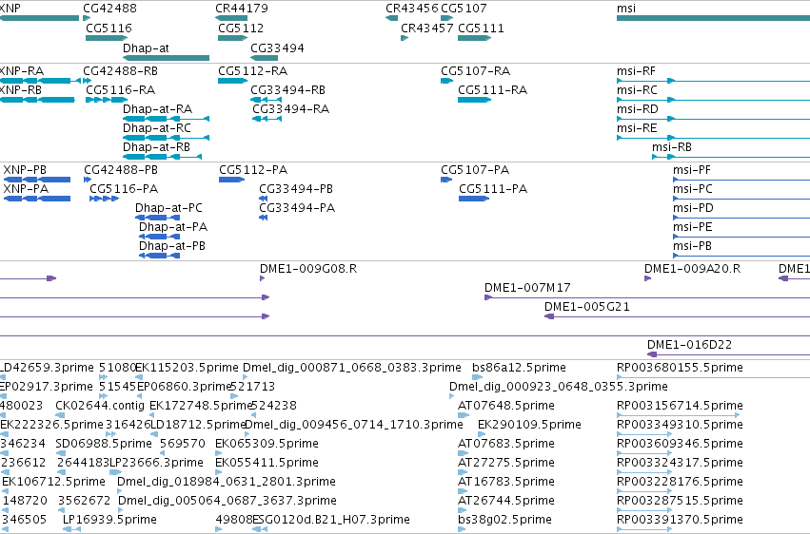Click the CG5107 gene label
Screen dimensions: 810x534
click(x=464, y=9)
